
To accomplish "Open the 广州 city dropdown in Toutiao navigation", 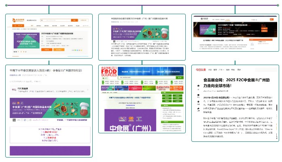I will (221, 69).
